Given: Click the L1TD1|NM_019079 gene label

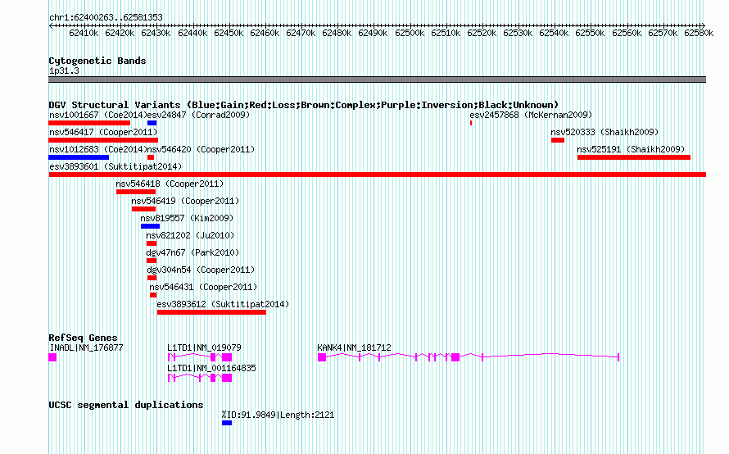Looking at the screenshot, I should pos(204,348).
